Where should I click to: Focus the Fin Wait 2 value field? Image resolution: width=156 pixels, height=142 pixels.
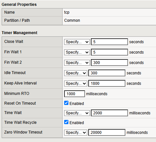tap(109, 63)
